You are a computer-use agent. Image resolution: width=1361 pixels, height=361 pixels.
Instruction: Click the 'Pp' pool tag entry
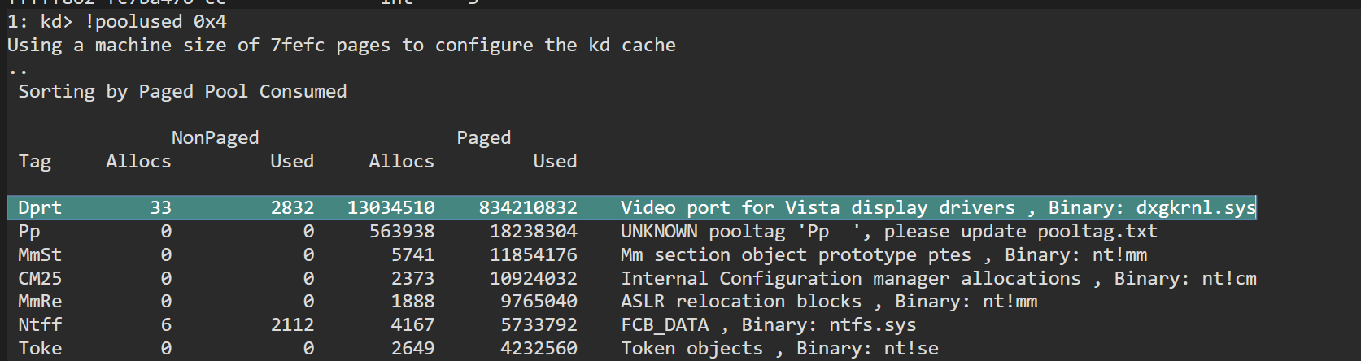pos(29,231)
